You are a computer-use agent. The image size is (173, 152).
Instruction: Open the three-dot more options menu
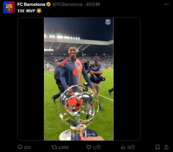[166, 4]
